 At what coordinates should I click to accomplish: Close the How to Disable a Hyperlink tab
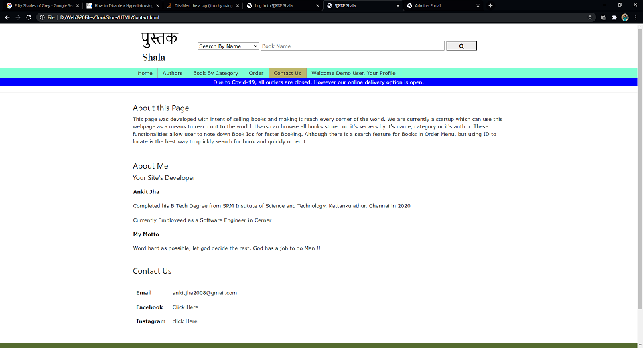pyautogui.click(x=157, y=6)
